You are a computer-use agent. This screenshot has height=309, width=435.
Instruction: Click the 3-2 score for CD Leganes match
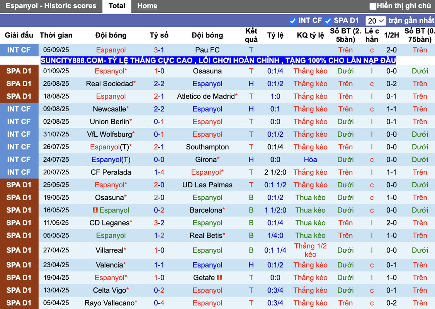coord(159,223)
